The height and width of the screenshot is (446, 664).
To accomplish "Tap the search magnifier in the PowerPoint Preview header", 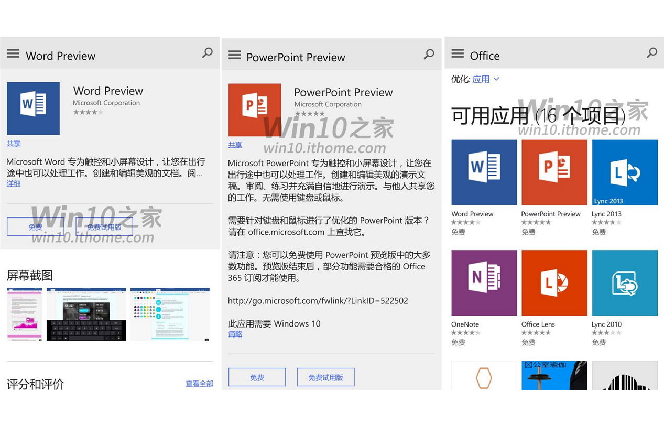I will pyautogui.click(x=429, y=54).
